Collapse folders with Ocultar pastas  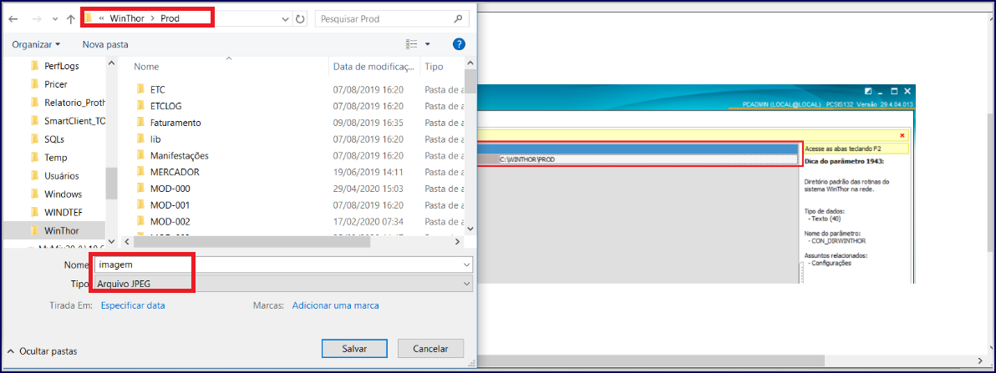[43, 350]
